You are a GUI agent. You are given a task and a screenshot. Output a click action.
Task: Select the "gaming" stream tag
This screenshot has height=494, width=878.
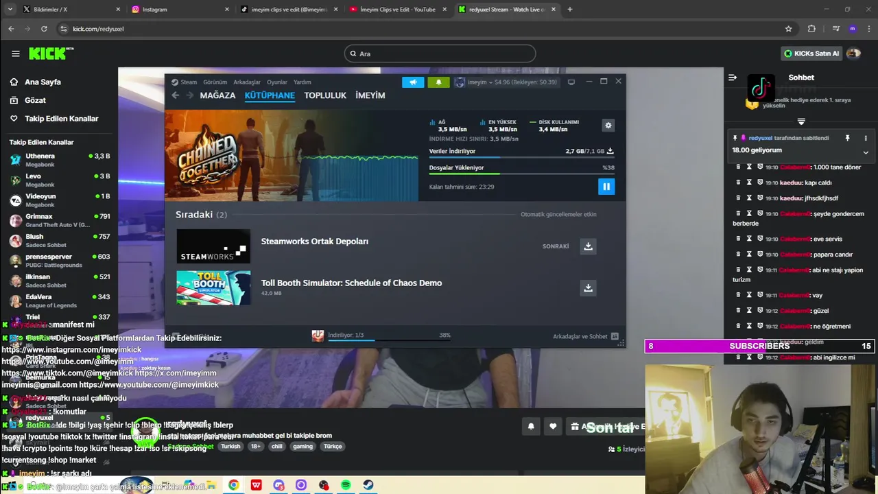point(302,446)
